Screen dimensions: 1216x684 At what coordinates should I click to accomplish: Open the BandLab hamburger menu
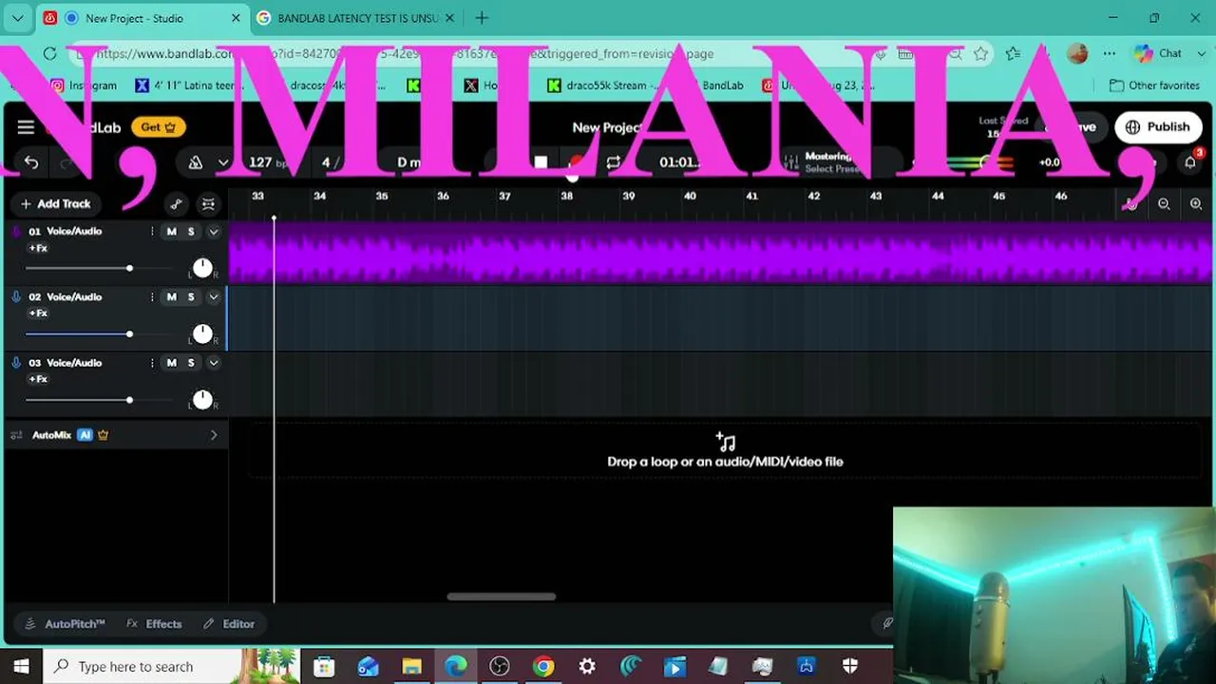tap(26, 127)
